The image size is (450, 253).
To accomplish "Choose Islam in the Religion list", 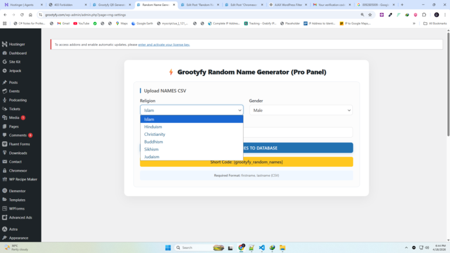I will click(x=192, y=119).
